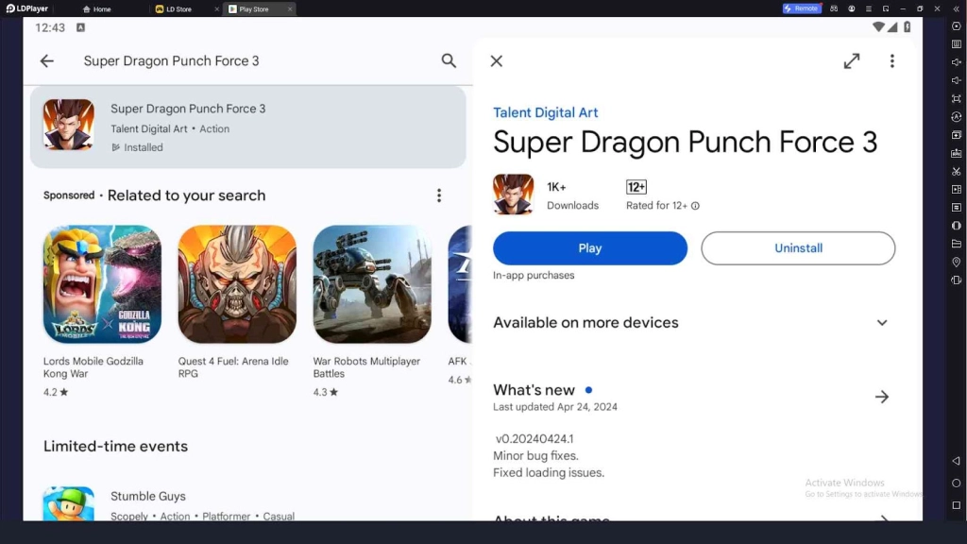The image size is (967, 544).
Task: Open LDPlayer account icon
Action: [x=851, y=8]
